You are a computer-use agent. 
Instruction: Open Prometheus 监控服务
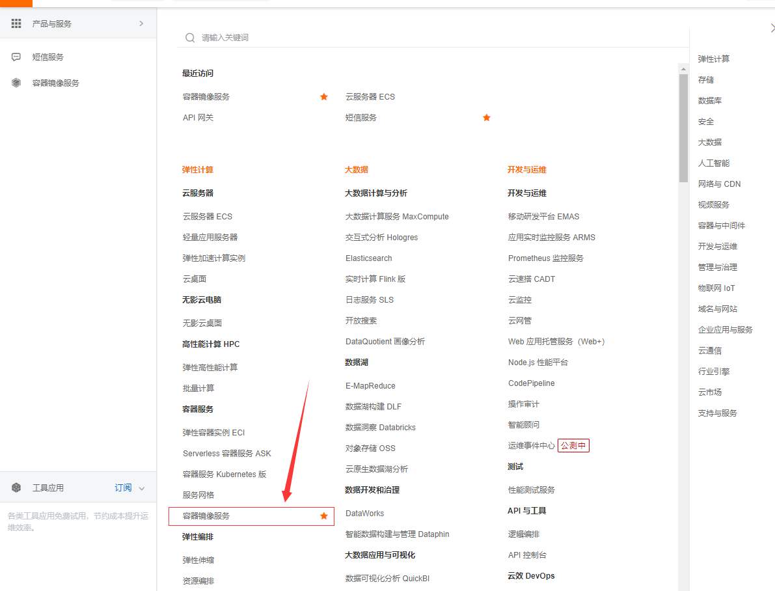545,258
